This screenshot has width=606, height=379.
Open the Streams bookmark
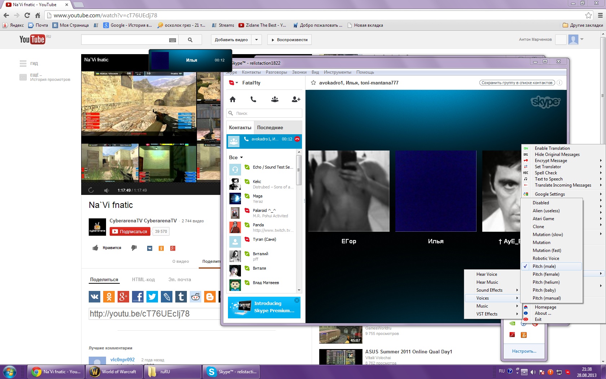coord(223,25)
